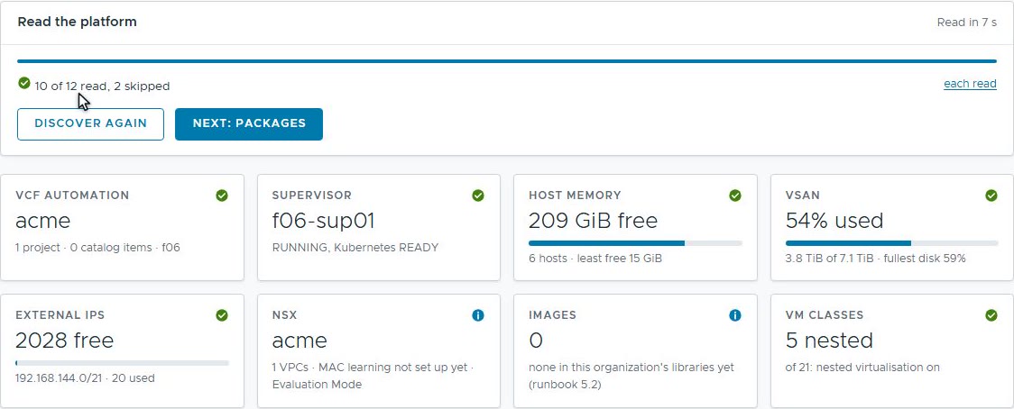Image resolution: width=1014 pixels, height=409 pixels.
Task: Click the '209 GiB free' value
Action: click(593, 221)
